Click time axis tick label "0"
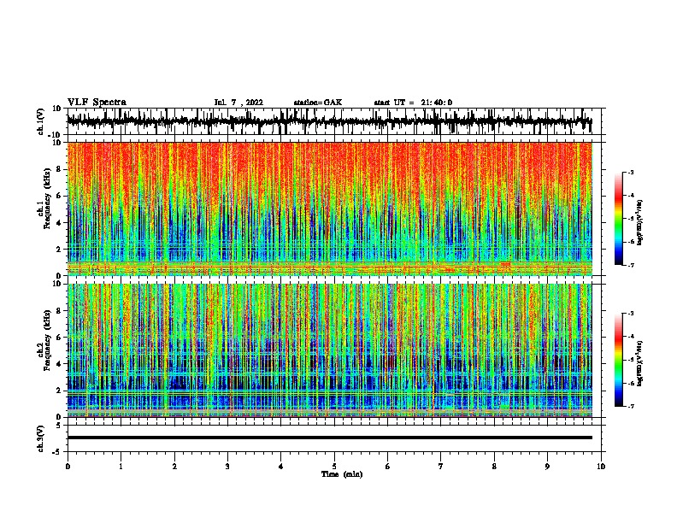Viewport: 677px width, 523px height. pyautogui.click(x=68, y=467)
